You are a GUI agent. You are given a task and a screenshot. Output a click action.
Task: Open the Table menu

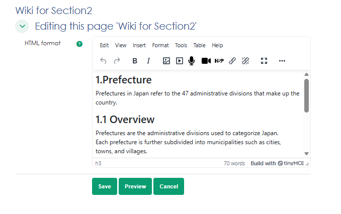pyautogui.click(x=199, y=45)
